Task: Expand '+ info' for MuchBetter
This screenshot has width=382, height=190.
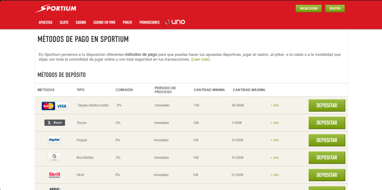Action: [x=275, y=158]
